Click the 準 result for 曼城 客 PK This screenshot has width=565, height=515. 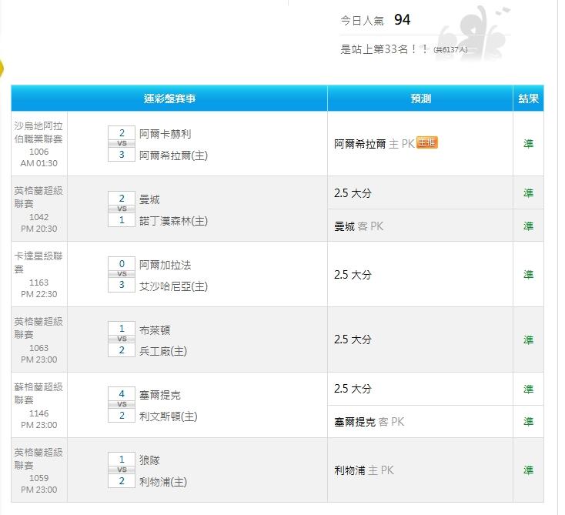[x=528, y=226]
